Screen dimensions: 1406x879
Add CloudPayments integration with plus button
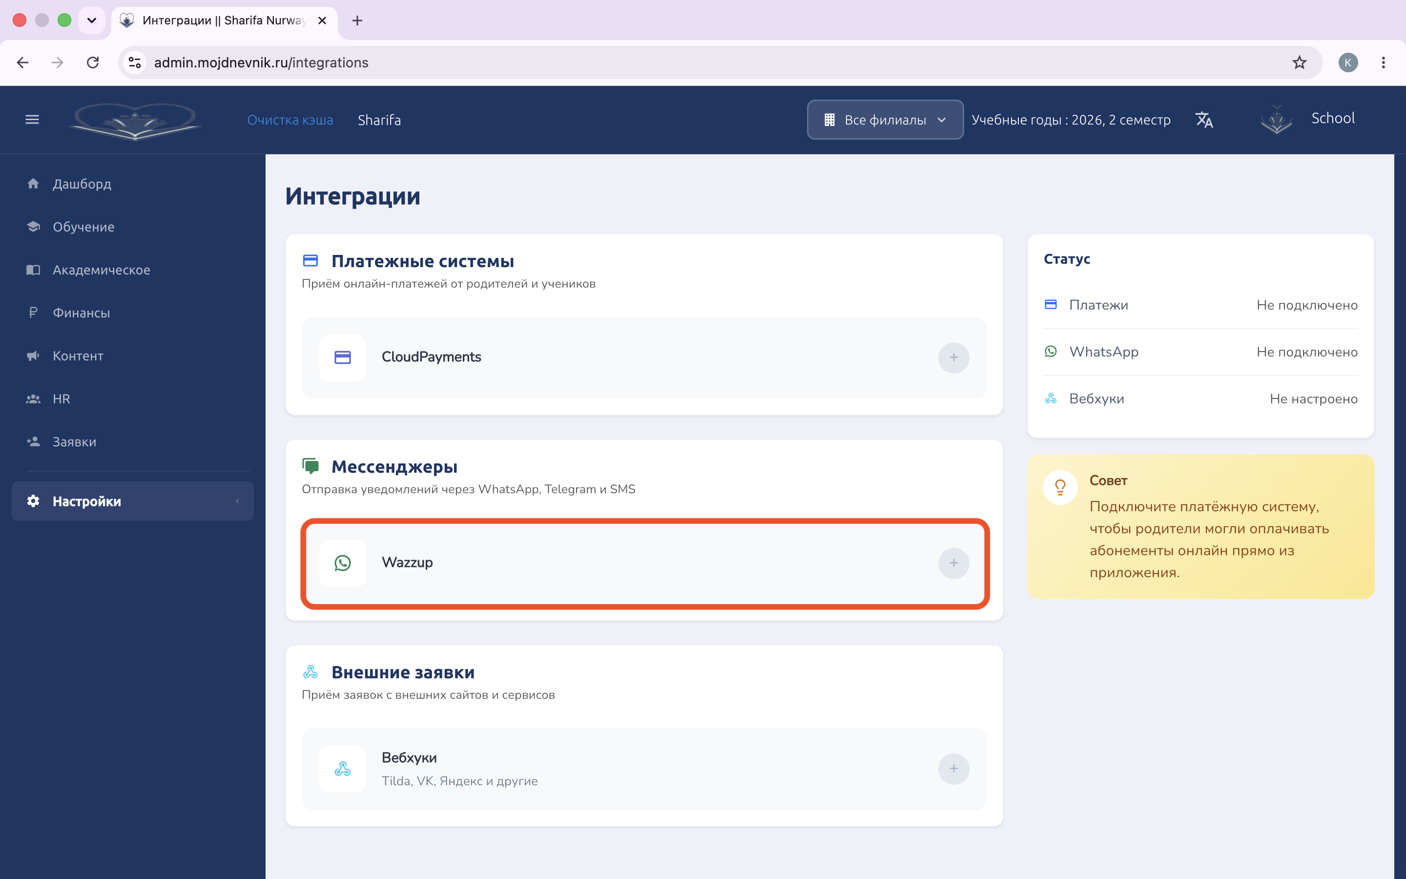[953, 357]
